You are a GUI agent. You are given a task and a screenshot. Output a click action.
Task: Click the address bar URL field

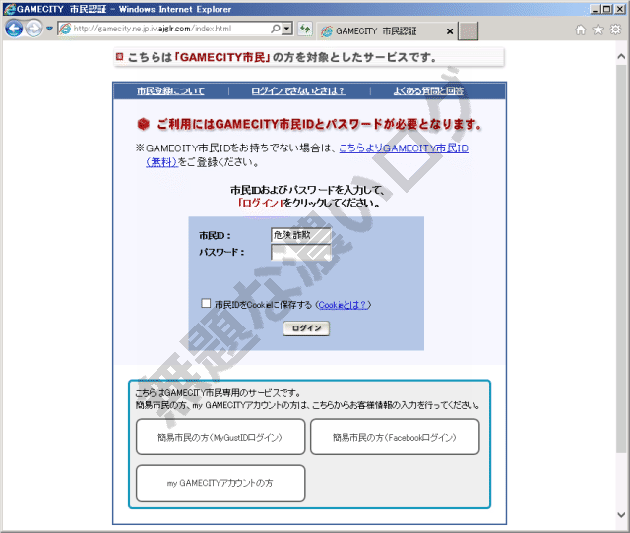coord(170,29)
